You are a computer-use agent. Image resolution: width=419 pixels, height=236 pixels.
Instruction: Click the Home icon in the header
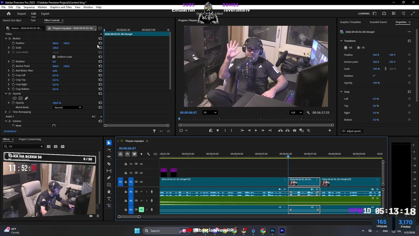[x=9, y=13]
